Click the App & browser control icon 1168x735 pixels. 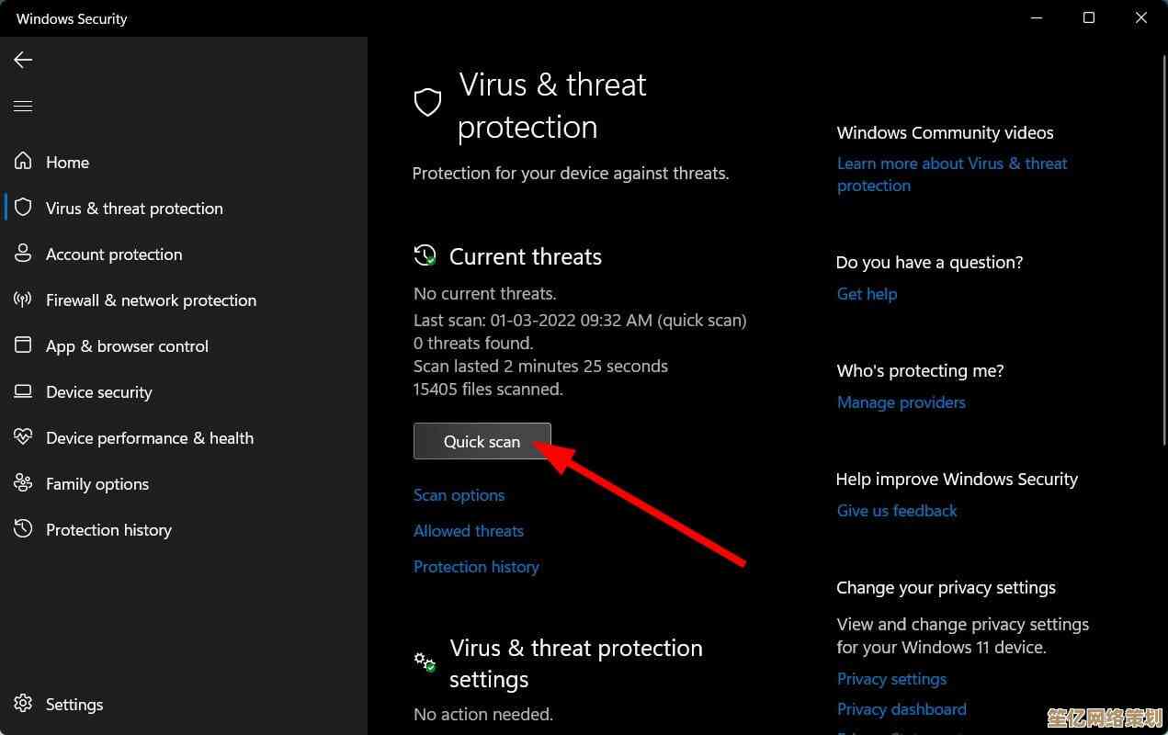click(x=23, y=345)
